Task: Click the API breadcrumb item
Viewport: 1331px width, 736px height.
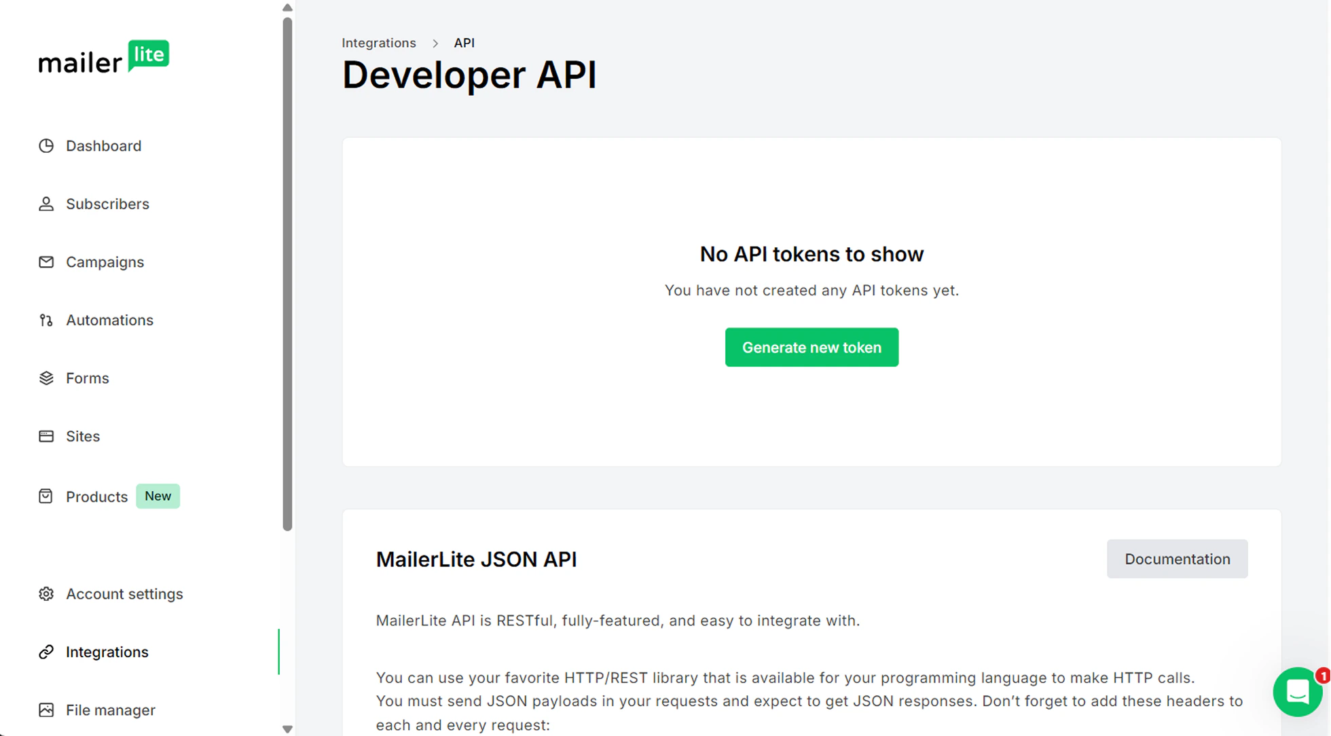Action: tap(464, 43)
